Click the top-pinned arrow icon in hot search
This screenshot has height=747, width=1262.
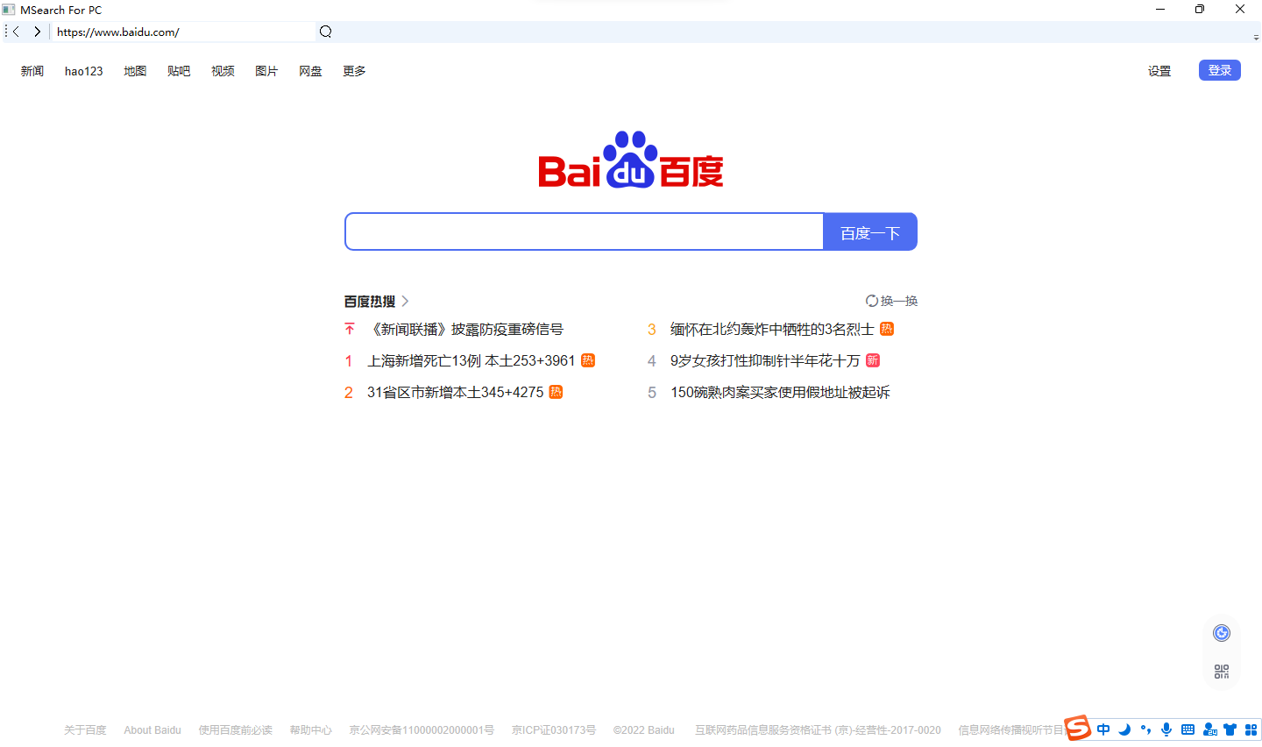[x=350, y=329]
